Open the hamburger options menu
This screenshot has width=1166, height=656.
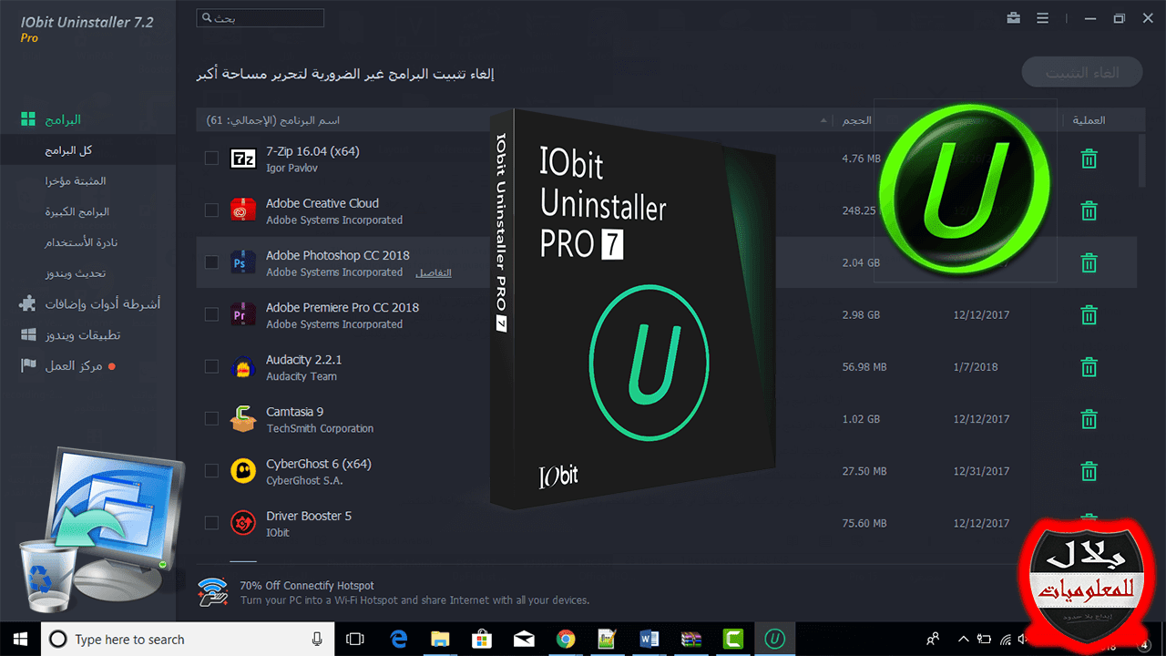[1043, 18]
